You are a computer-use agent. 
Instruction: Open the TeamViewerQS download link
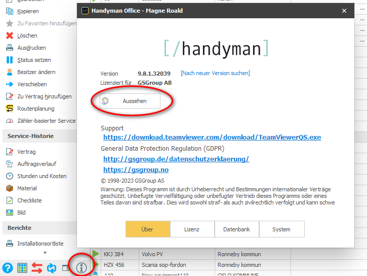pos(212,137)
